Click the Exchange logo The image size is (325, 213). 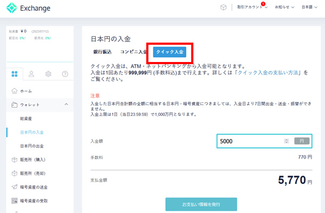pos(28,8)
